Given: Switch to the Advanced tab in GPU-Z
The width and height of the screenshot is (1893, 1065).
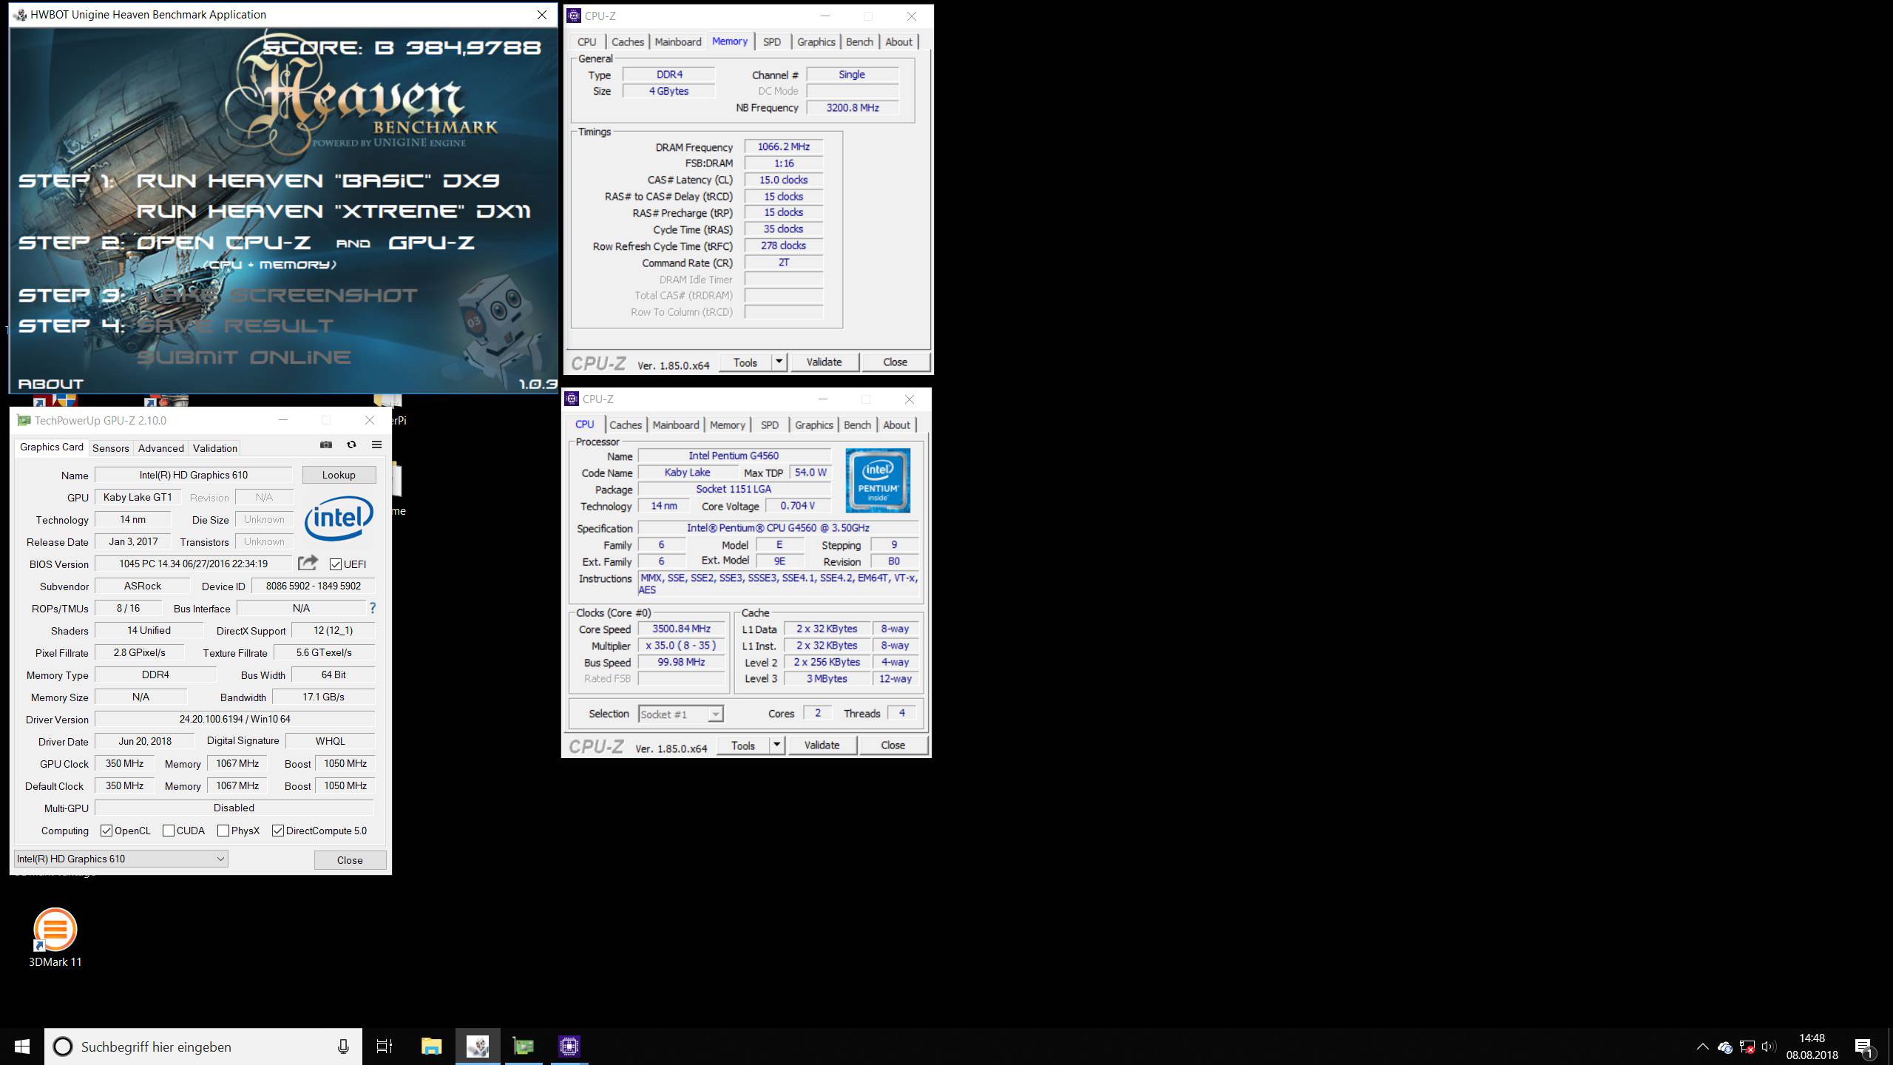Looking at the screenshot, I should click(x=161, y=448).
